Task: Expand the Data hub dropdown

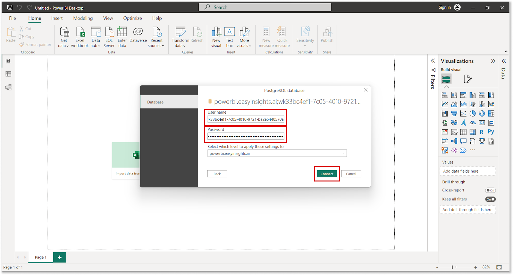Action: [x=96, y=37]
